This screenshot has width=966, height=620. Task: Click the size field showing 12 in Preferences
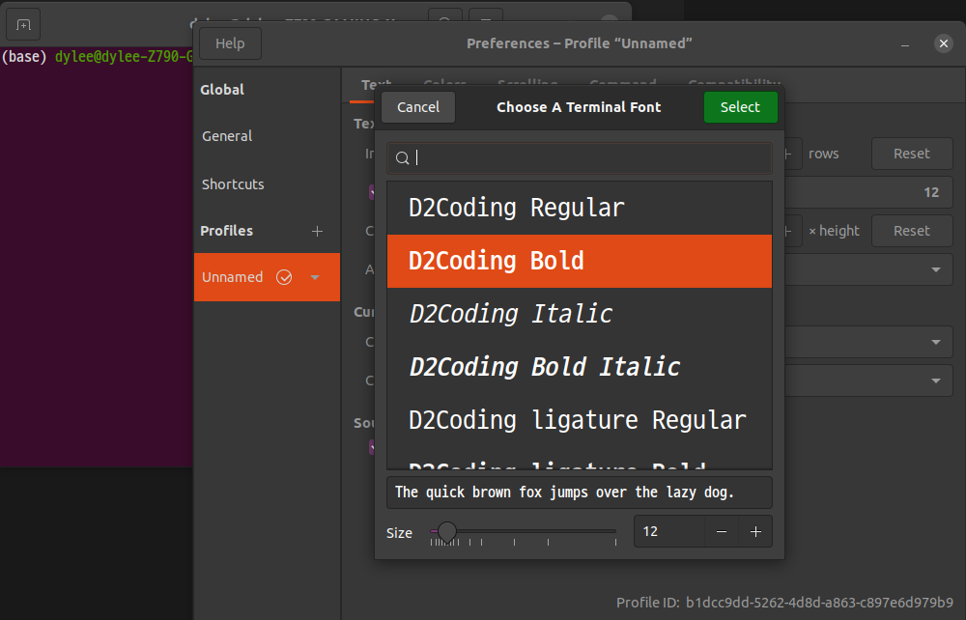(868, 193)
